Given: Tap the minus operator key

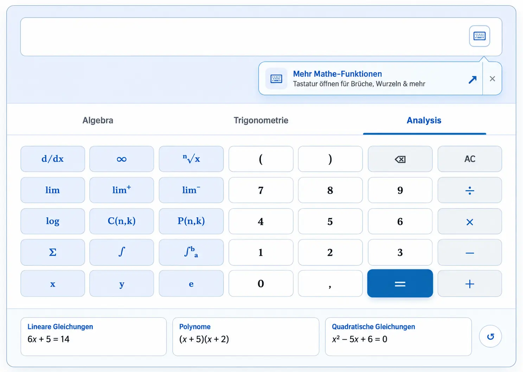Looking at the screenshot, I should click(x=470, y=252).
